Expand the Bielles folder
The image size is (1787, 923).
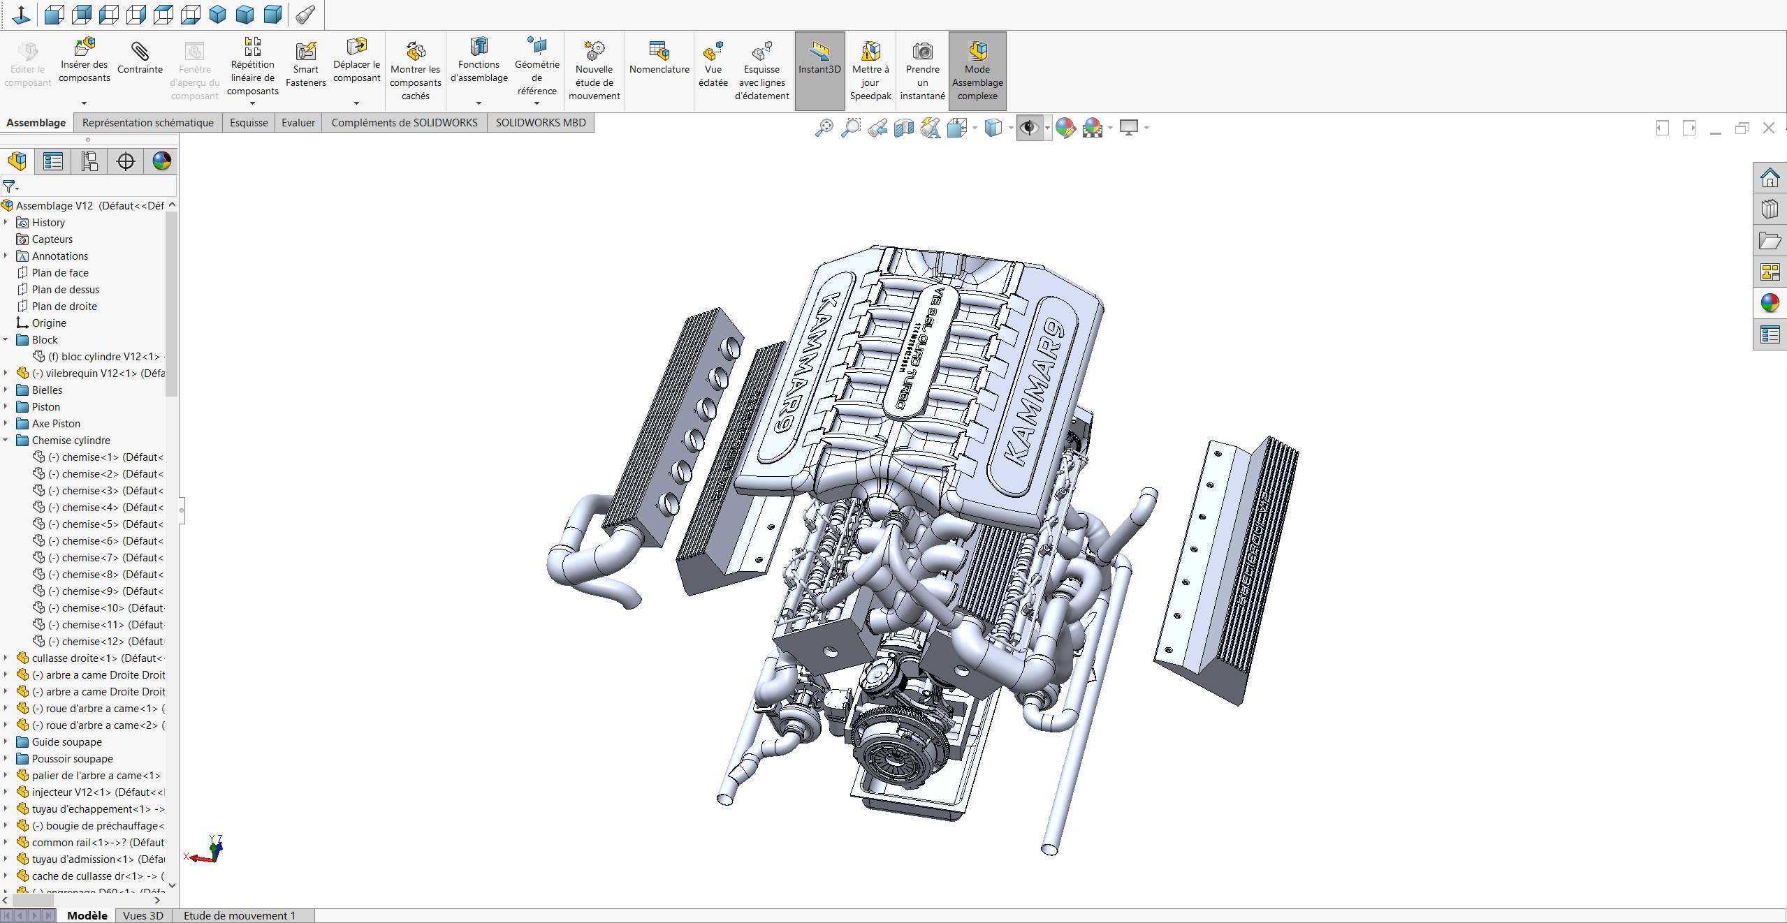pyautogui.click(x=6, y=390)
